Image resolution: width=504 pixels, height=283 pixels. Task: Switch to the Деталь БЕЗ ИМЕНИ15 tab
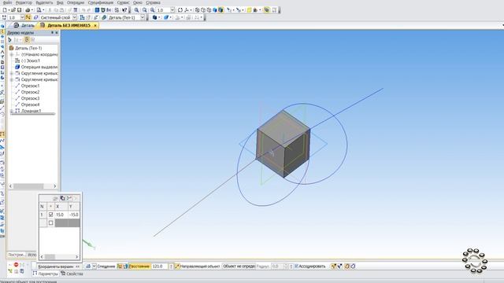(69, 25)
